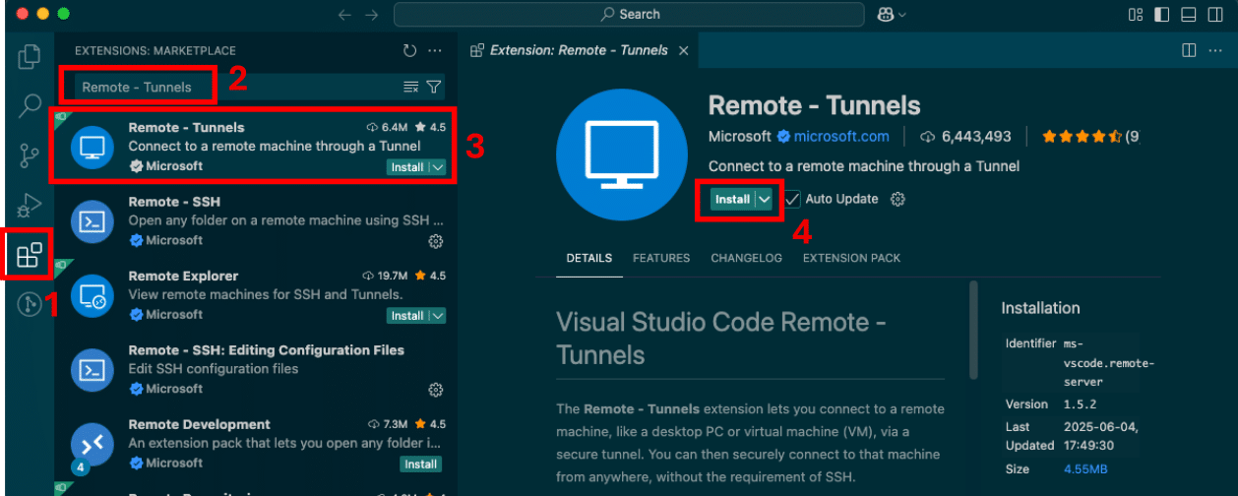Refresh the extensions marketplace list
1238x496 pixels.
[x=410, y=51]
